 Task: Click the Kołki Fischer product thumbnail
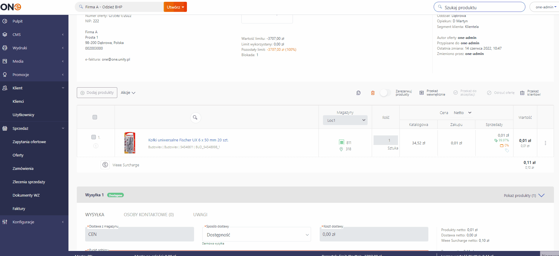coord(130,143)
